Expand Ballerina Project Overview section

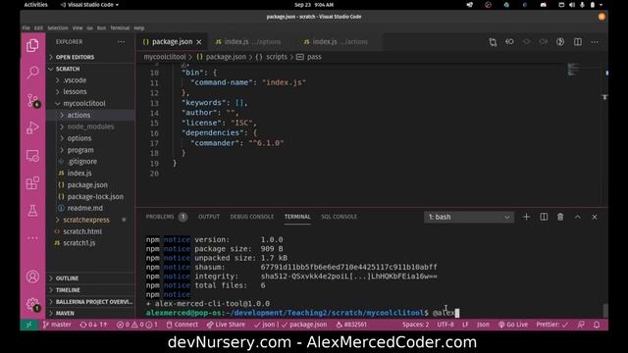tap(94, 301)
